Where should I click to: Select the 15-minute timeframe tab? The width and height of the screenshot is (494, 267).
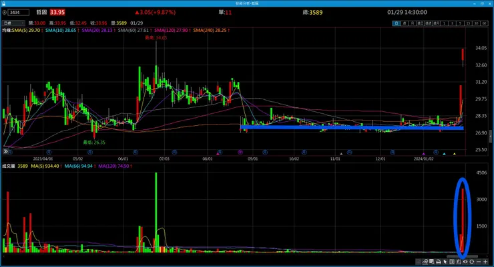point(469,23)
